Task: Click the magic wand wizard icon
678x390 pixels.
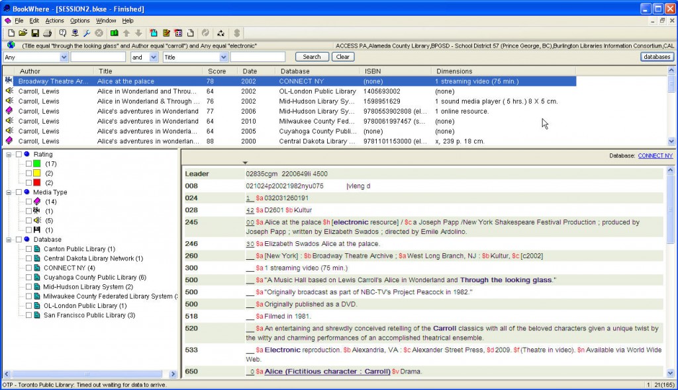Action: 87,33
